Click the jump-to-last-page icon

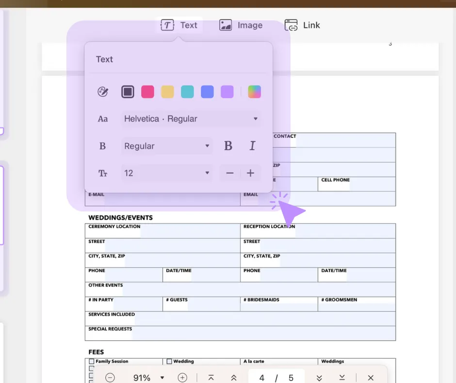point(342,377)
